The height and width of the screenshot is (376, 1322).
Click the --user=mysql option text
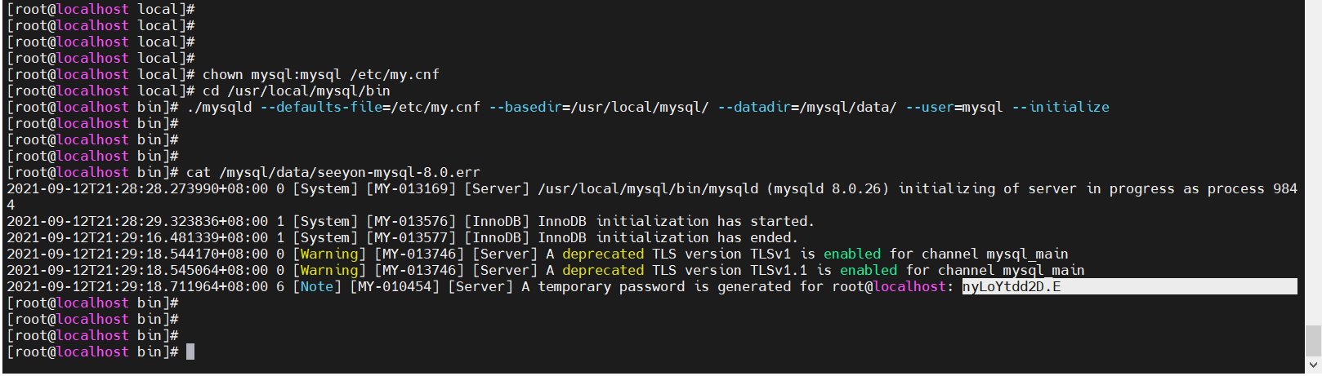coord(954,108)
